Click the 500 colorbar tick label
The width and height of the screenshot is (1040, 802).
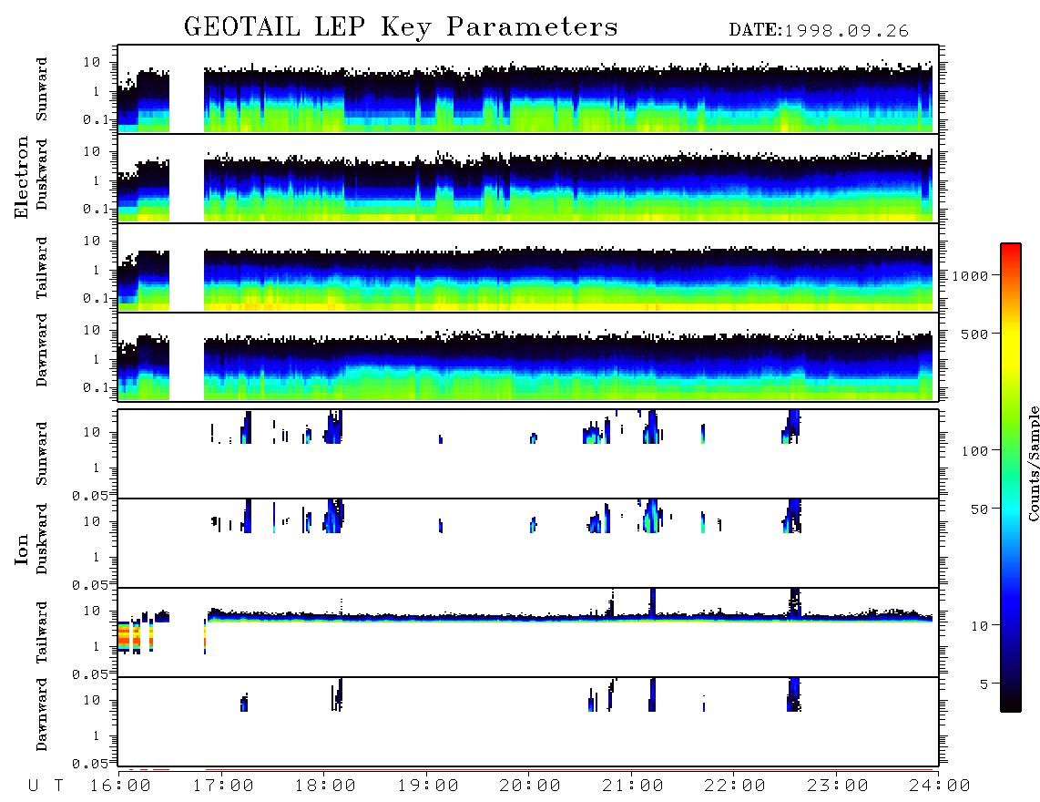(x=974, y=334)
